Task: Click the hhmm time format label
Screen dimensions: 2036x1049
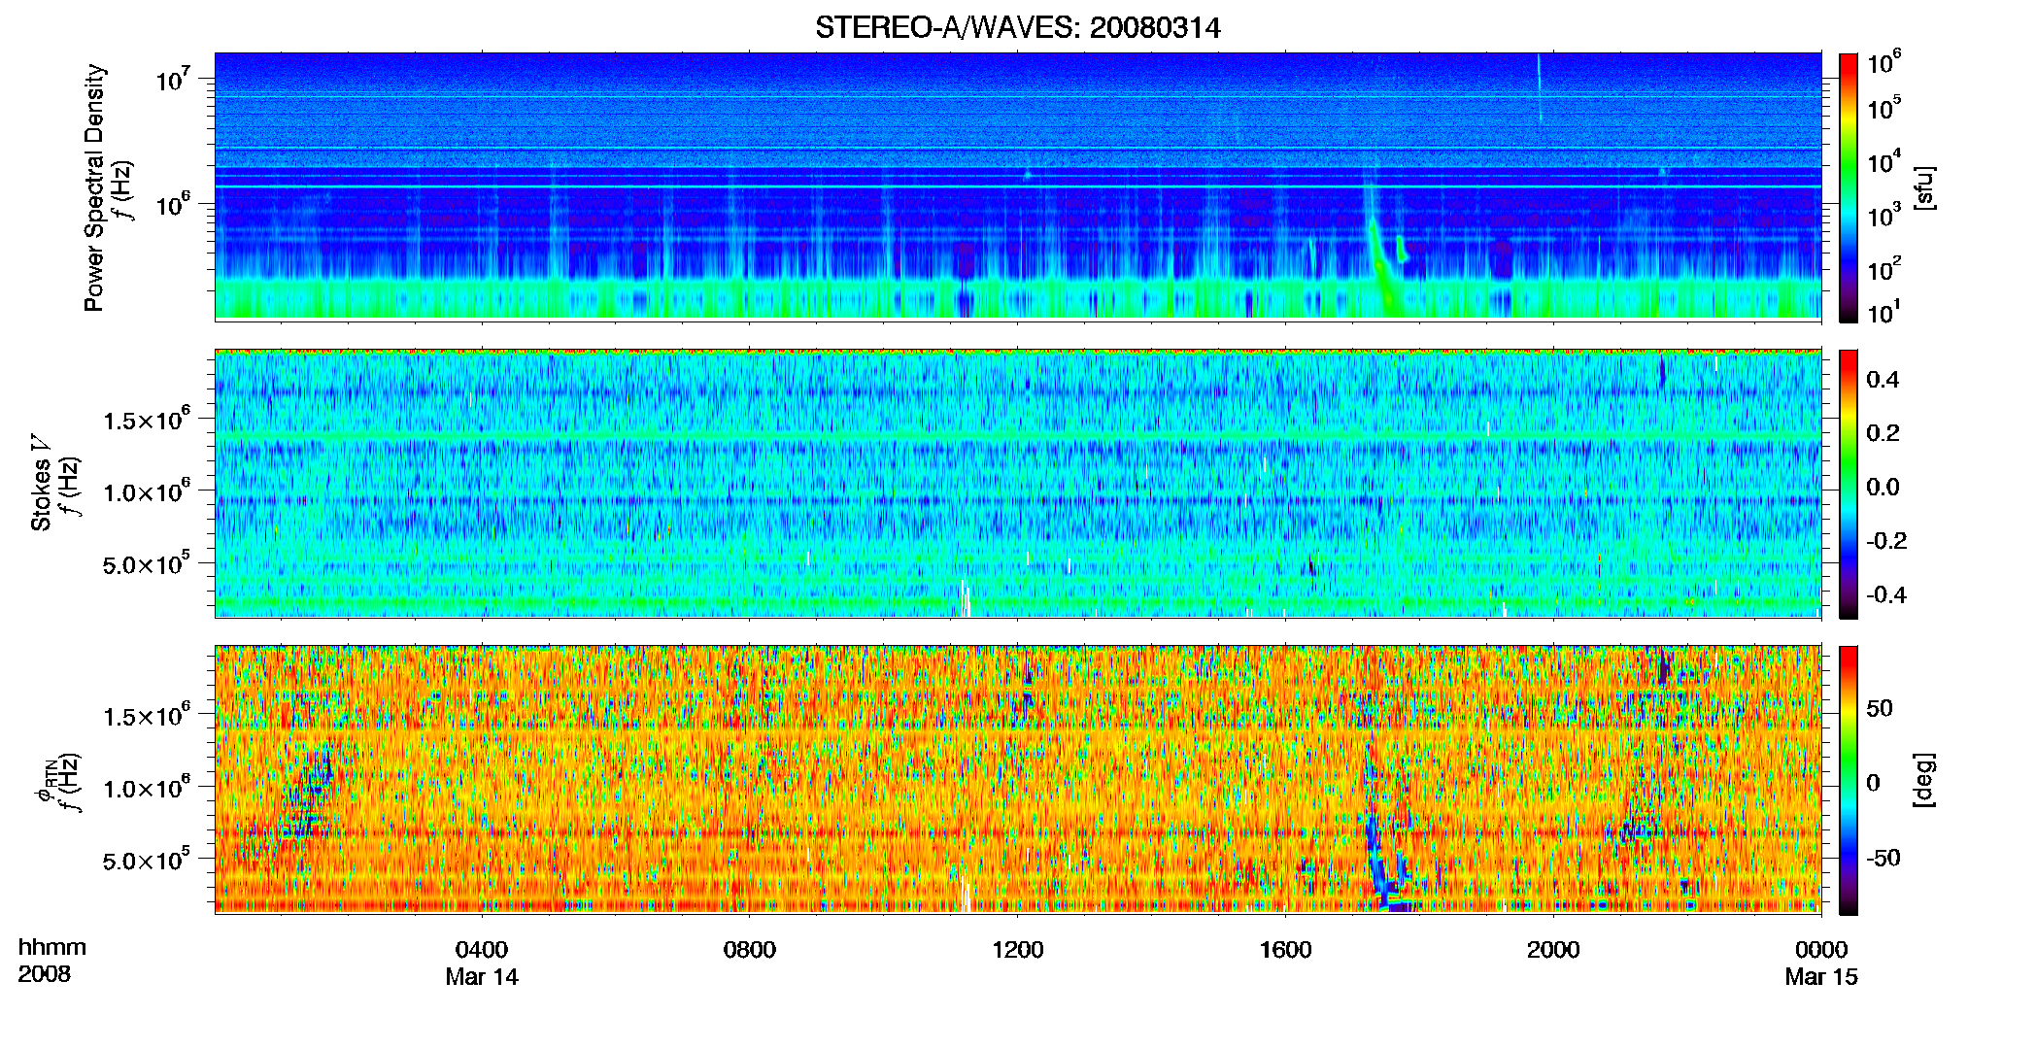Action: pyautogui.click(x=52, y=948)
